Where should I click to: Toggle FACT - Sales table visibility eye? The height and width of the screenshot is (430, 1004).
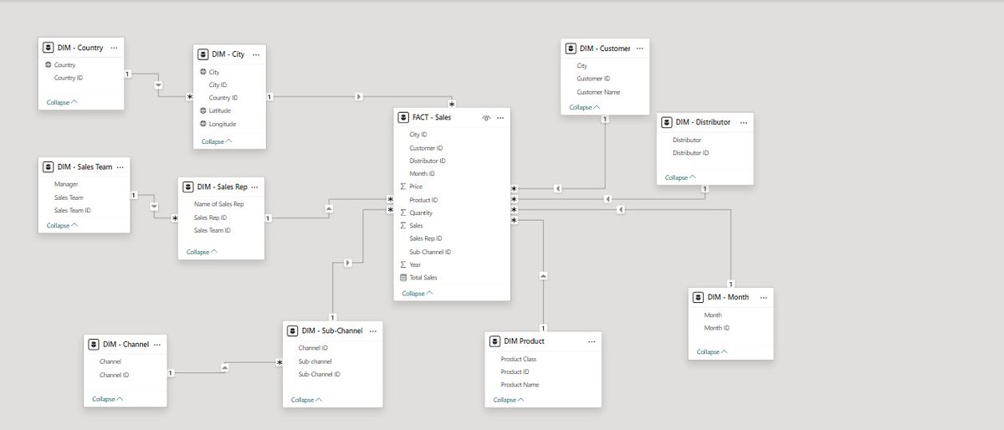(x=486, y=118)
